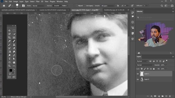Open the brush preset picker arrow

click(20, 6)
